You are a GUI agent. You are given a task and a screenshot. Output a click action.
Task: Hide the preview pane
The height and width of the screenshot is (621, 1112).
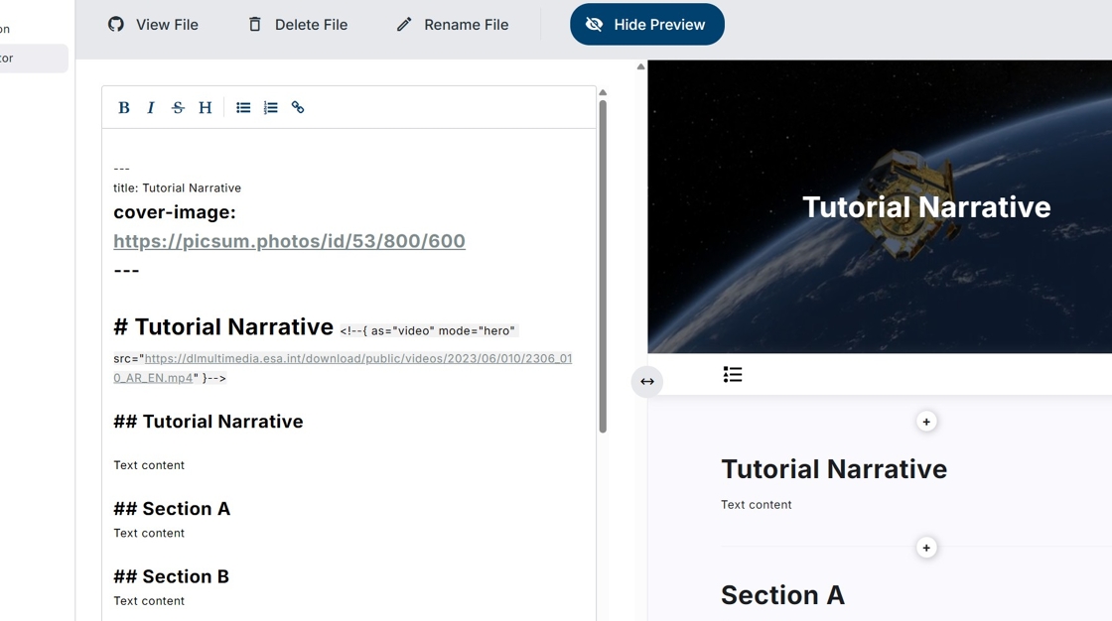pyautogui.click(x=646, y=25)
